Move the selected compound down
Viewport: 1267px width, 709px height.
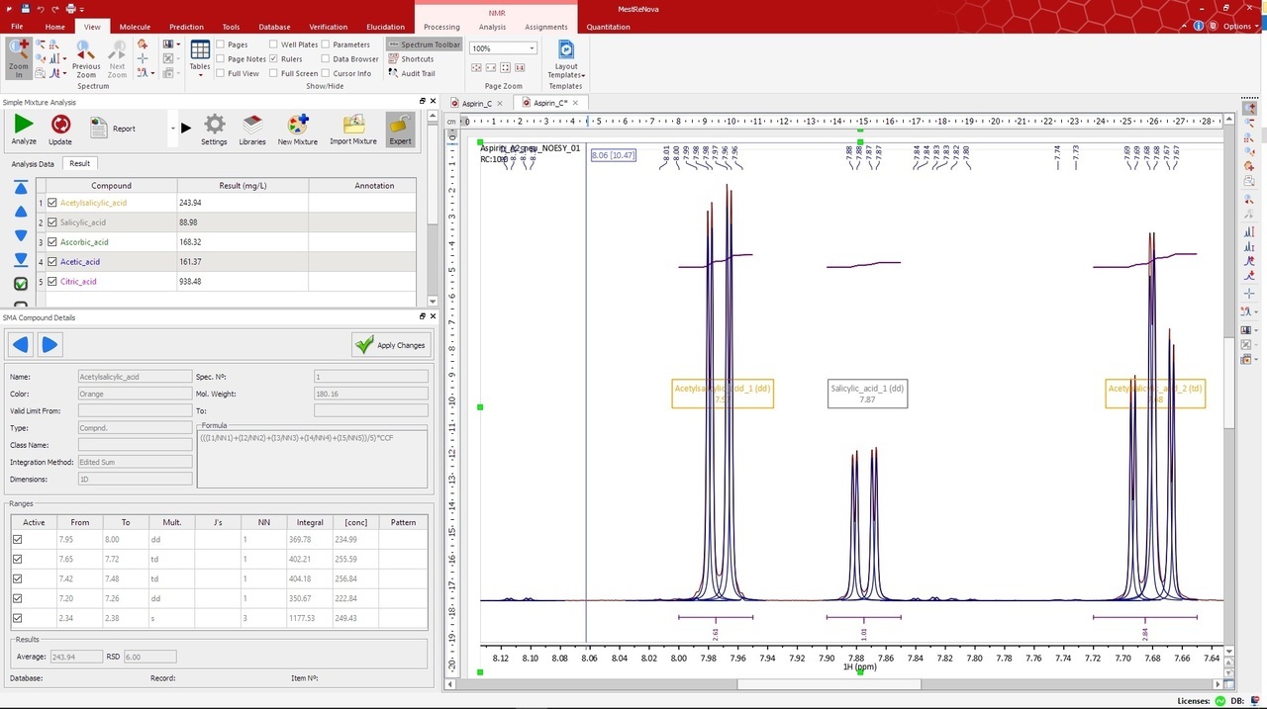[21, 235]
